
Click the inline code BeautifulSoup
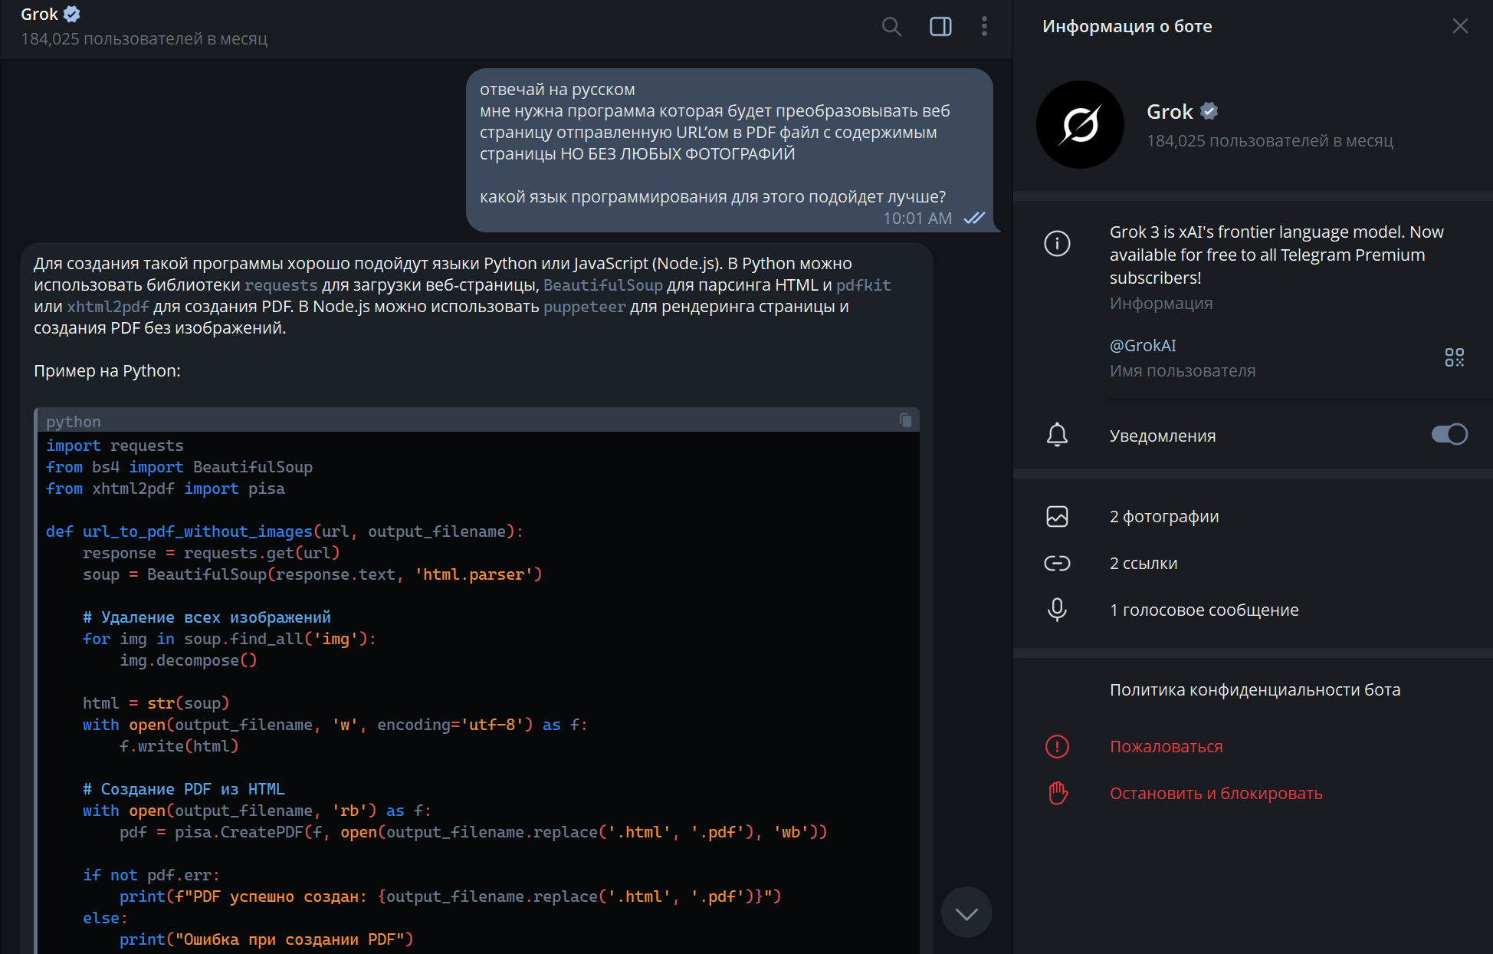coord(602,285)
